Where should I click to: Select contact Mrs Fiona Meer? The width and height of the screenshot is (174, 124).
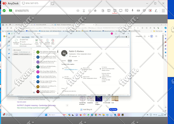click(47, 72)
